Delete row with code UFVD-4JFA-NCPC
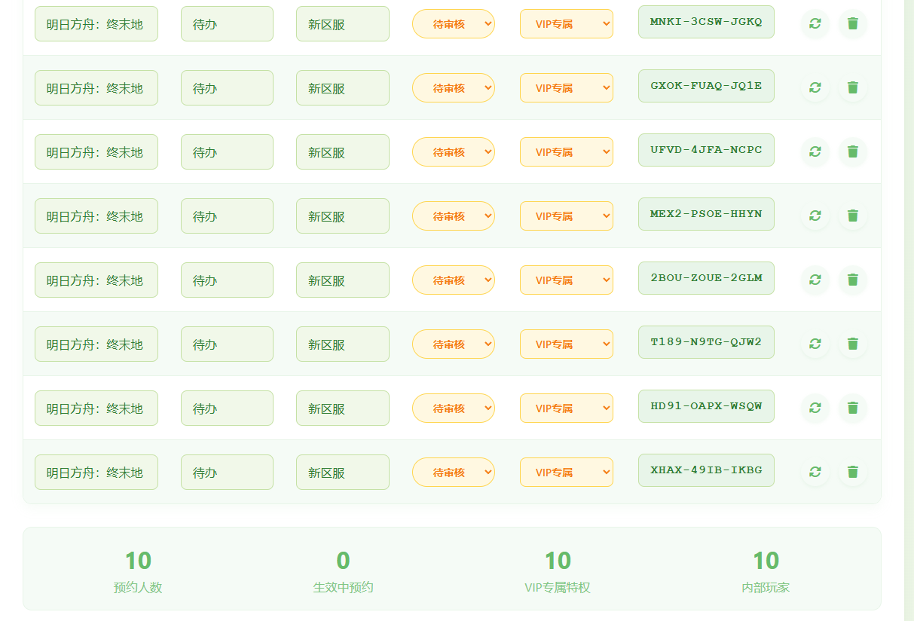Image resolution: width=914 pixels, height=621 pixels. [852, 151]
